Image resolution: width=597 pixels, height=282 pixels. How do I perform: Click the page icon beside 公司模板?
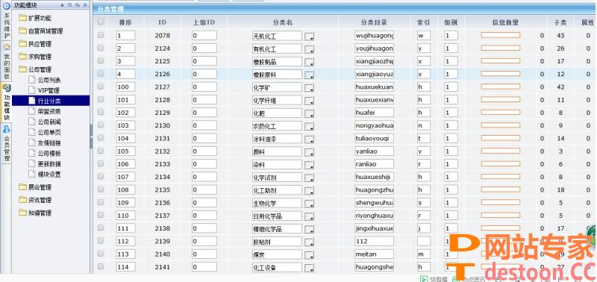pos(31,154)
